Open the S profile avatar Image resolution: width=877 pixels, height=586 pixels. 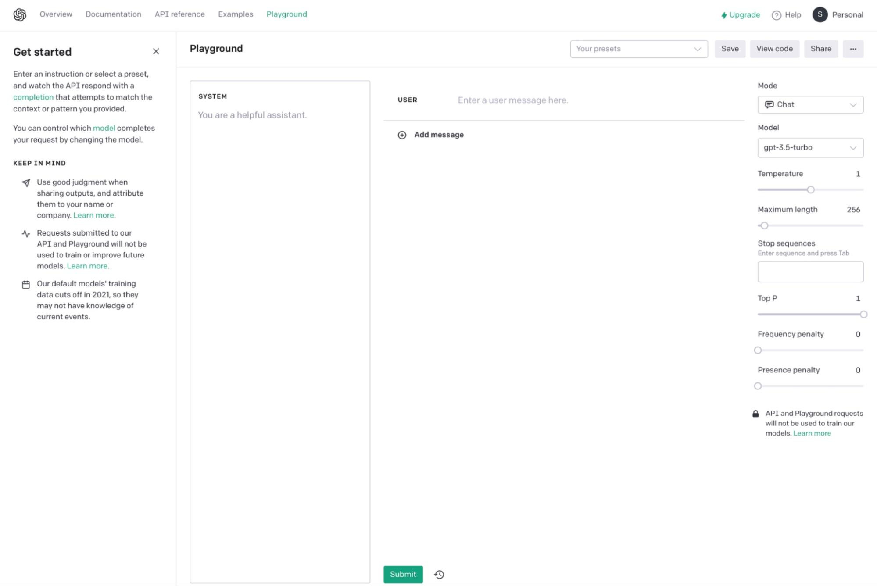click(820, 14)
